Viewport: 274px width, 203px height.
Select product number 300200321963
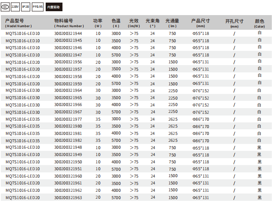coord(68,197)
